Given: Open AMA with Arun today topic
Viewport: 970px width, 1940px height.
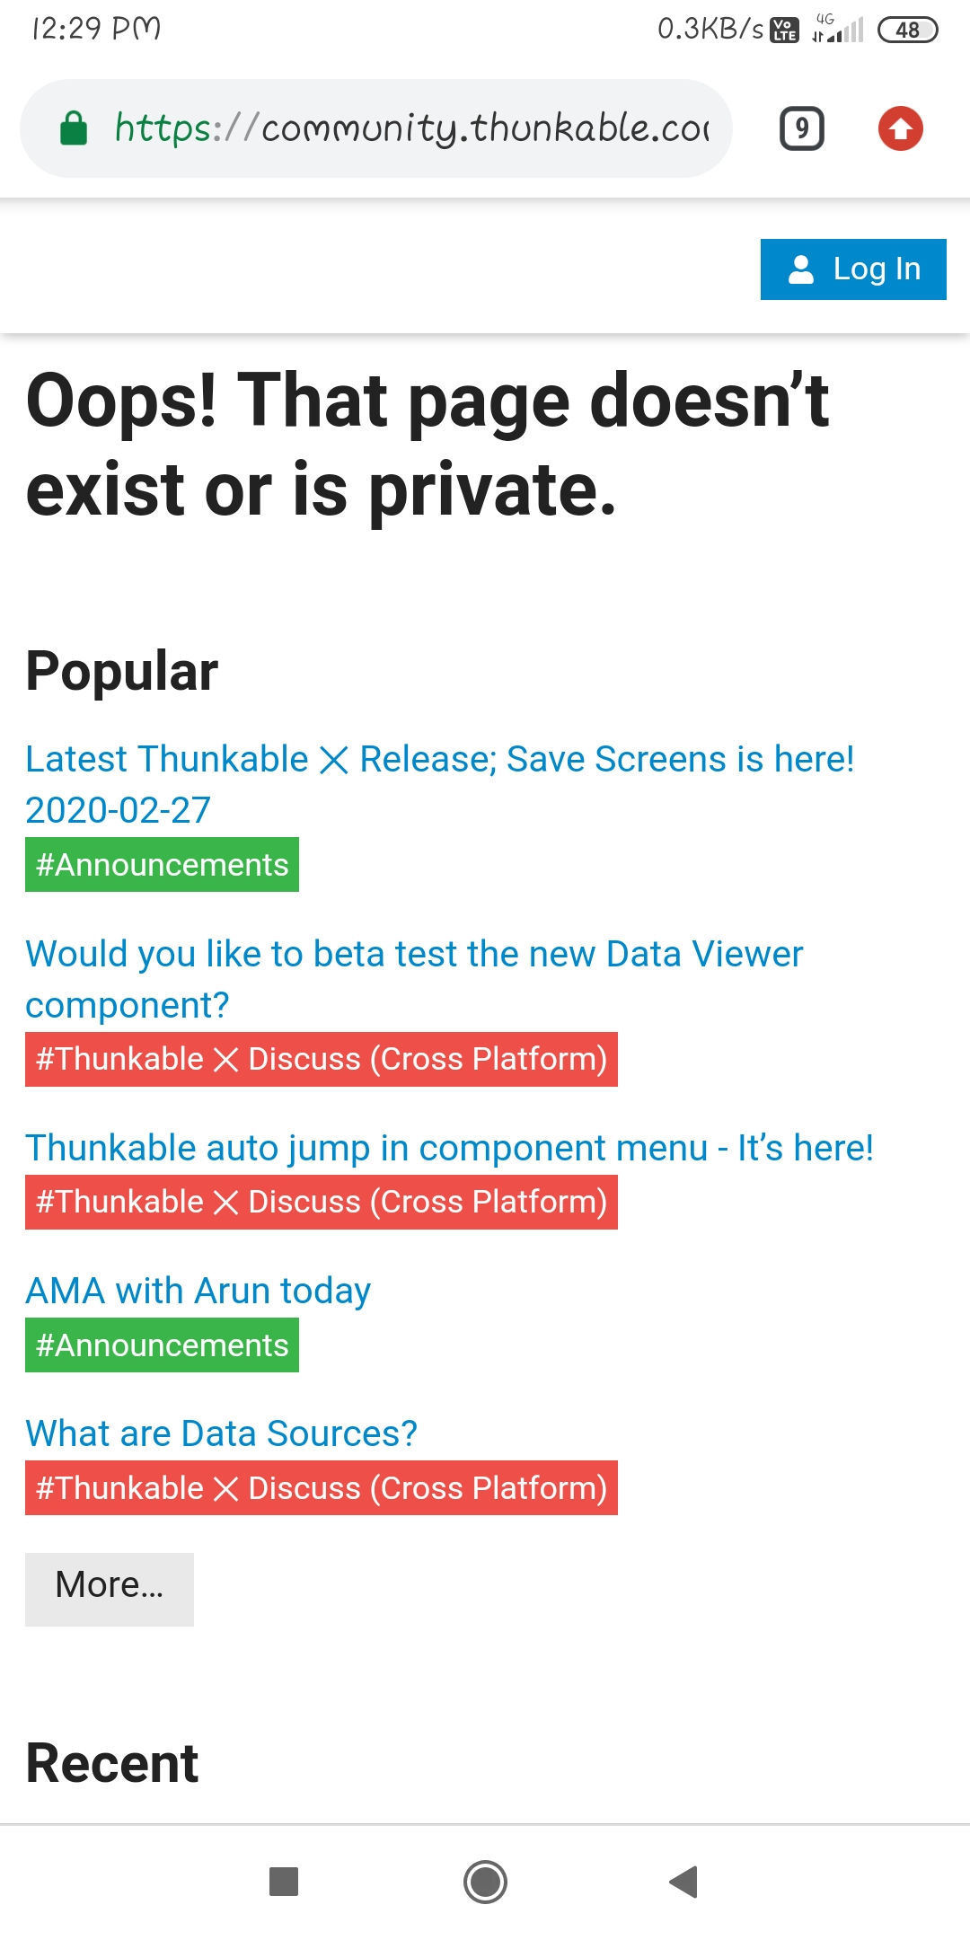Looking at the screenshot, I should click(x=198, y=1291).
